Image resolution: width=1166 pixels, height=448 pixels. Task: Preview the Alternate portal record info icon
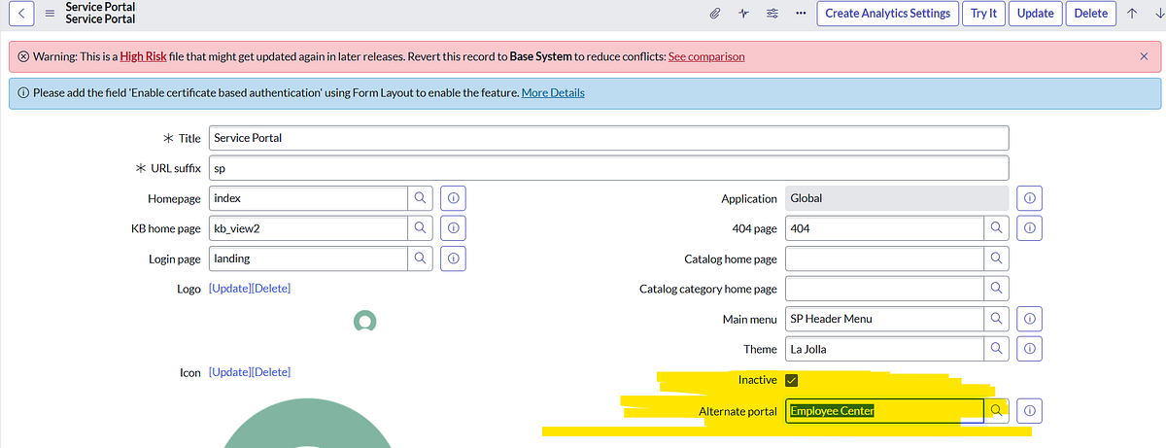[x=1030, y=411]
